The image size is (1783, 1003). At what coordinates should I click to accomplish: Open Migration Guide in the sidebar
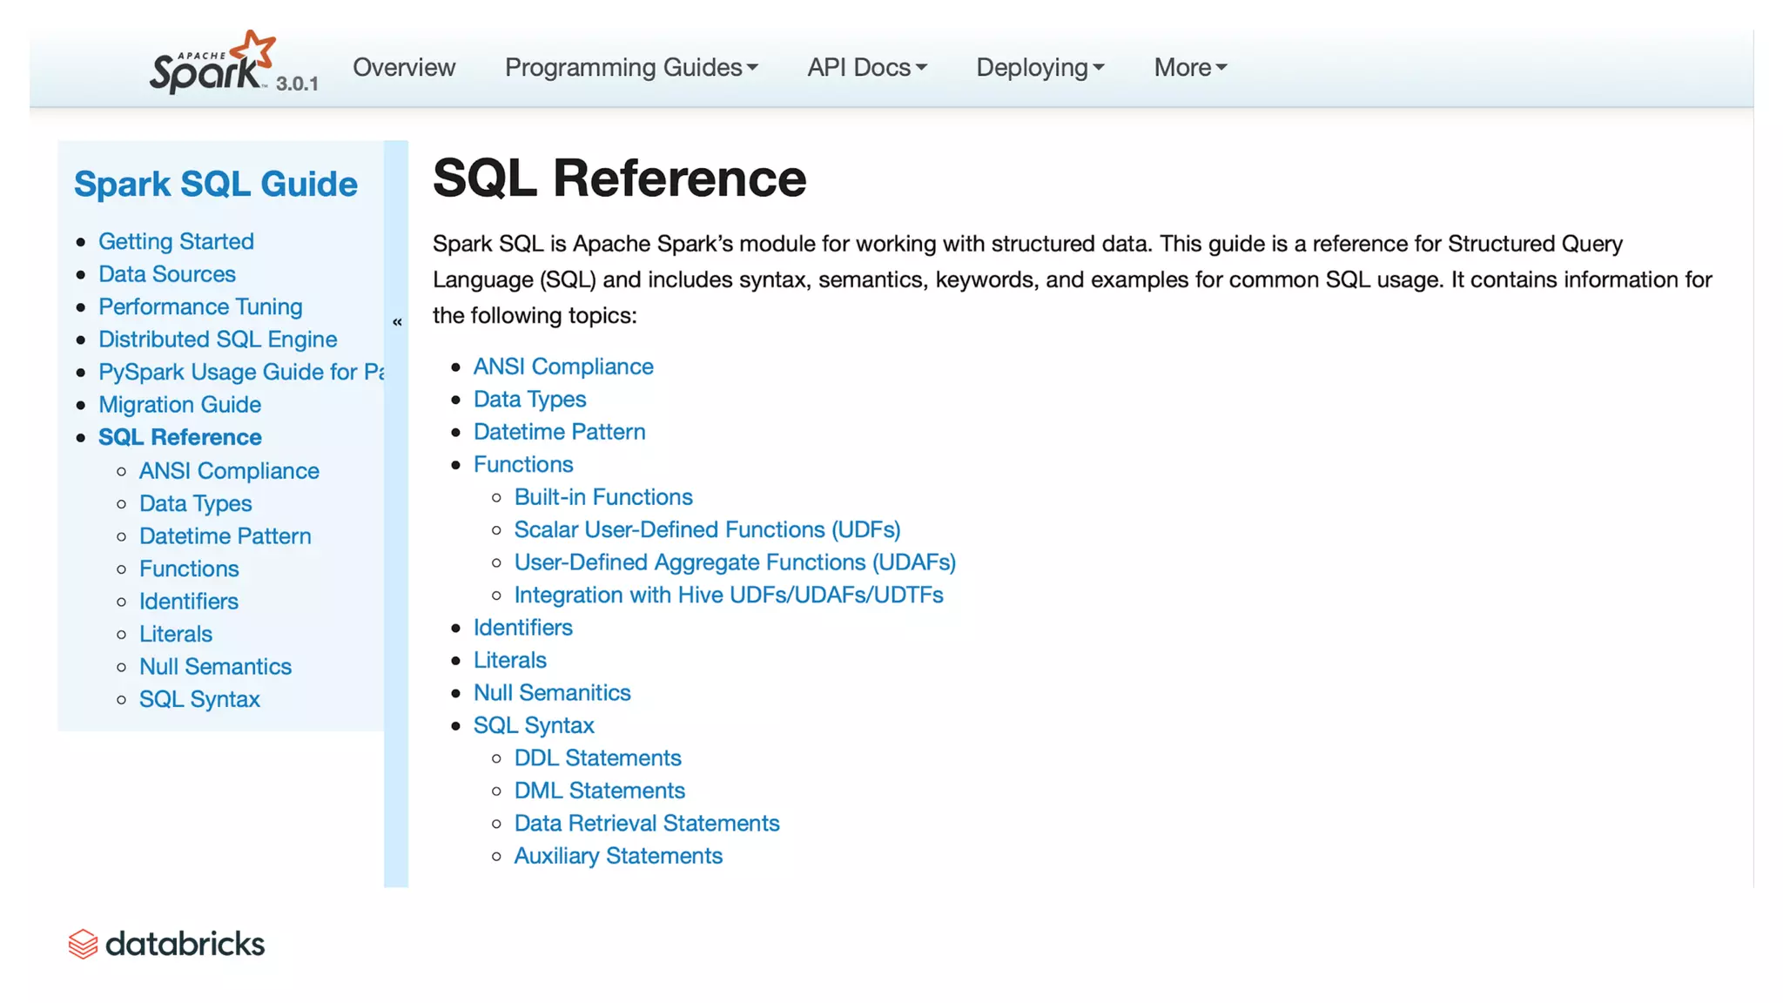[x=179, y=405]
